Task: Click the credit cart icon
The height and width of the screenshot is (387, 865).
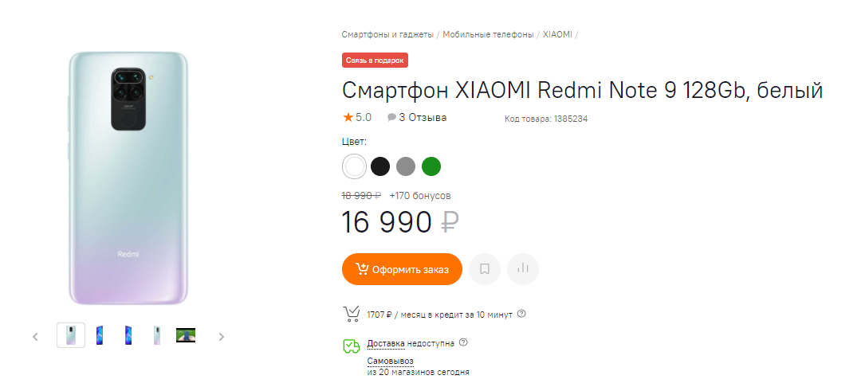Action: (351, 314)
